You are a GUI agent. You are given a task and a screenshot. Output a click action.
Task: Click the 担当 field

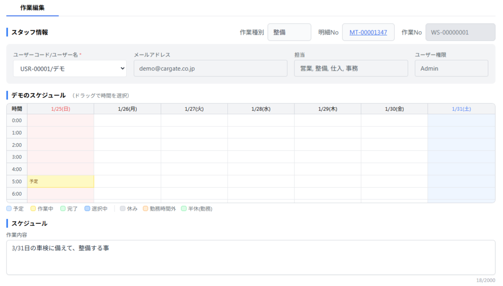point(351,69)
